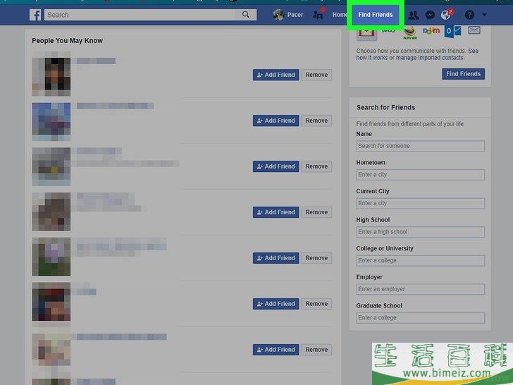
Task: Click the Graduate School field
Action: (420, 318)
